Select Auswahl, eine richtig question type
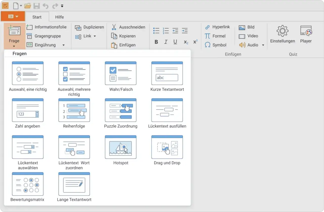324x212 pixels. [28, 76]
